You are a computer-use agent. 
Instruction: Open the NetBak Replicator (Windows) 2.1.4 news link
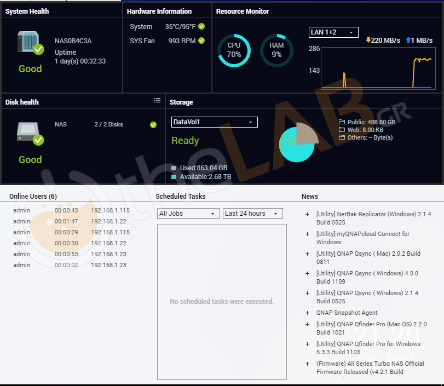click(x=374, y=218)
